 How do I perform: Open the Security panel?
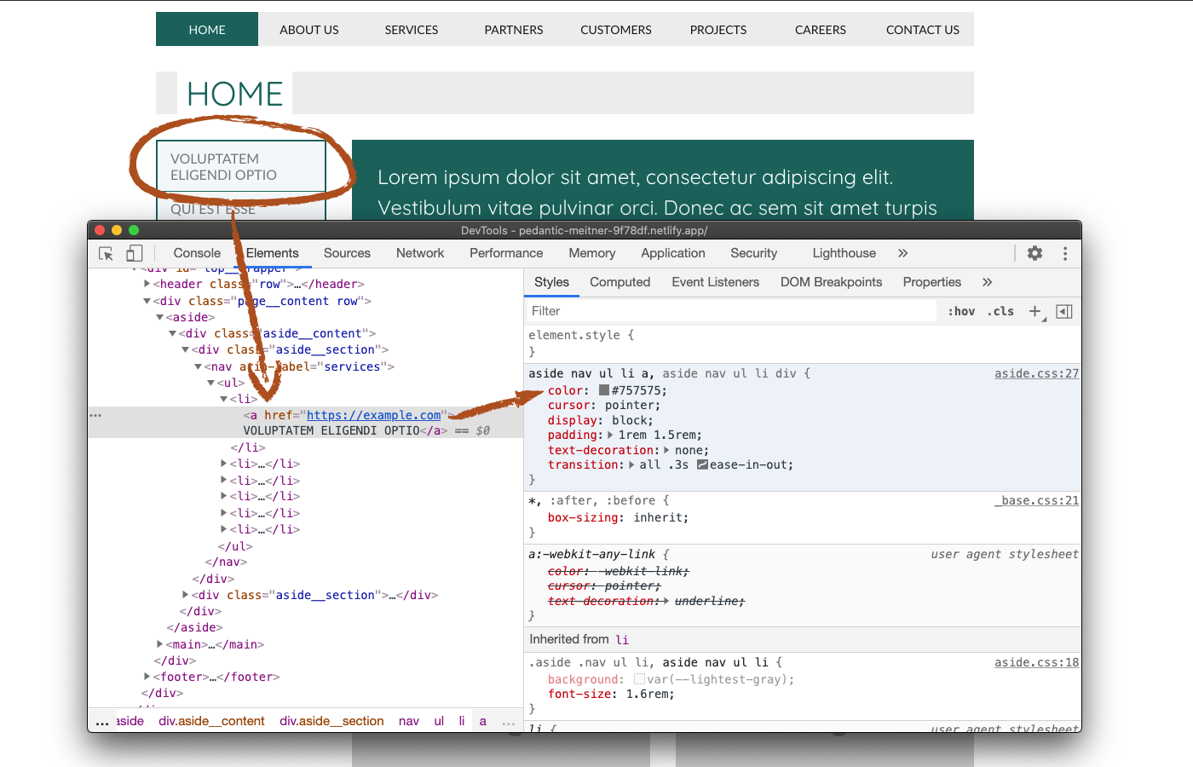click(x=754, y=253)
